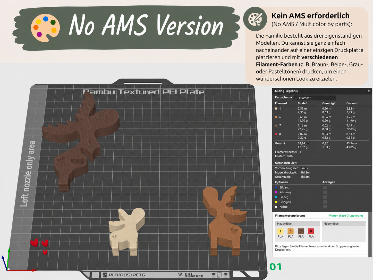The height and width of the screenshot is (280, 373).
Task: Toggle the Nähte display checkbox
Action: (x=325, y=207)
